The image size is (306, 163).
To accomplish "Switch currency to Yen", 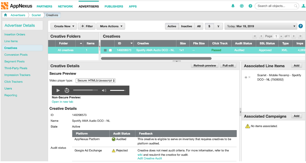I will click(x=218, y=26).
